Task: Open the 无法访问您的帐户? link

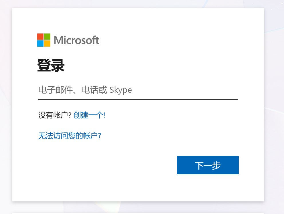Action: tap(70, 136)
